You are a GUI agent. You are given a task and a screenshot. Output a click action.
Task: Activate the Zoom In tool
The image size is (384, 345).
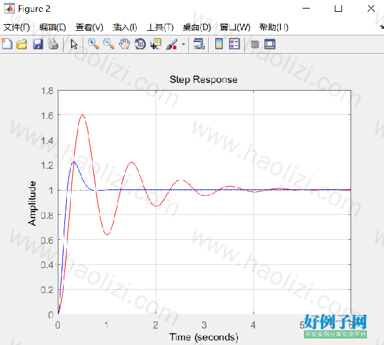93,44
